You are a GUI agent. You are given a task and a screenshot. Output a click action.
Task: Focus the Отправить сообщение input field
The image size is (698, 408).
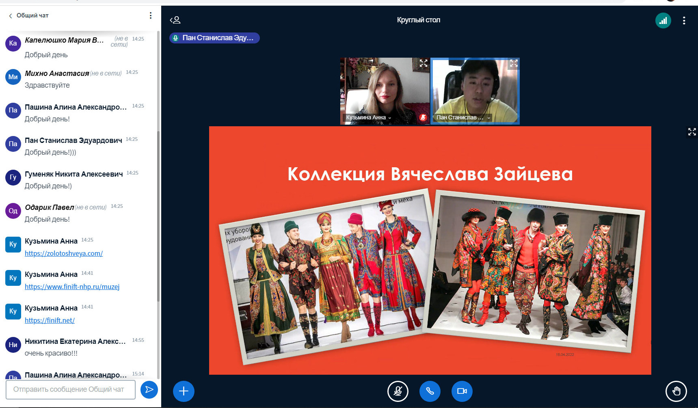[x=71, y=389]
